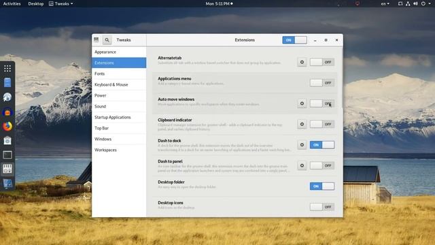Viewport: 435px width, 245px height.
Task: Click the Dash to panel extension title
Action: pos(170,161)
